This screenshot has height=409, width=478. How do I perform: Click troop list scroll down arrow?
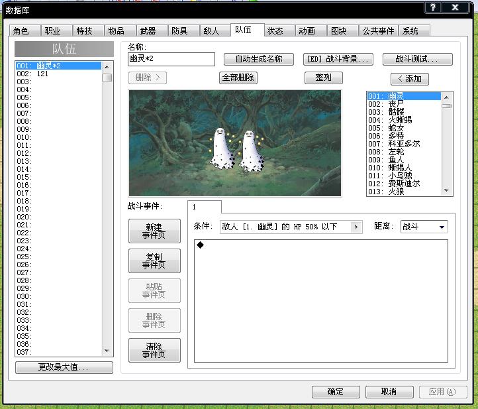tap(107, 351)
